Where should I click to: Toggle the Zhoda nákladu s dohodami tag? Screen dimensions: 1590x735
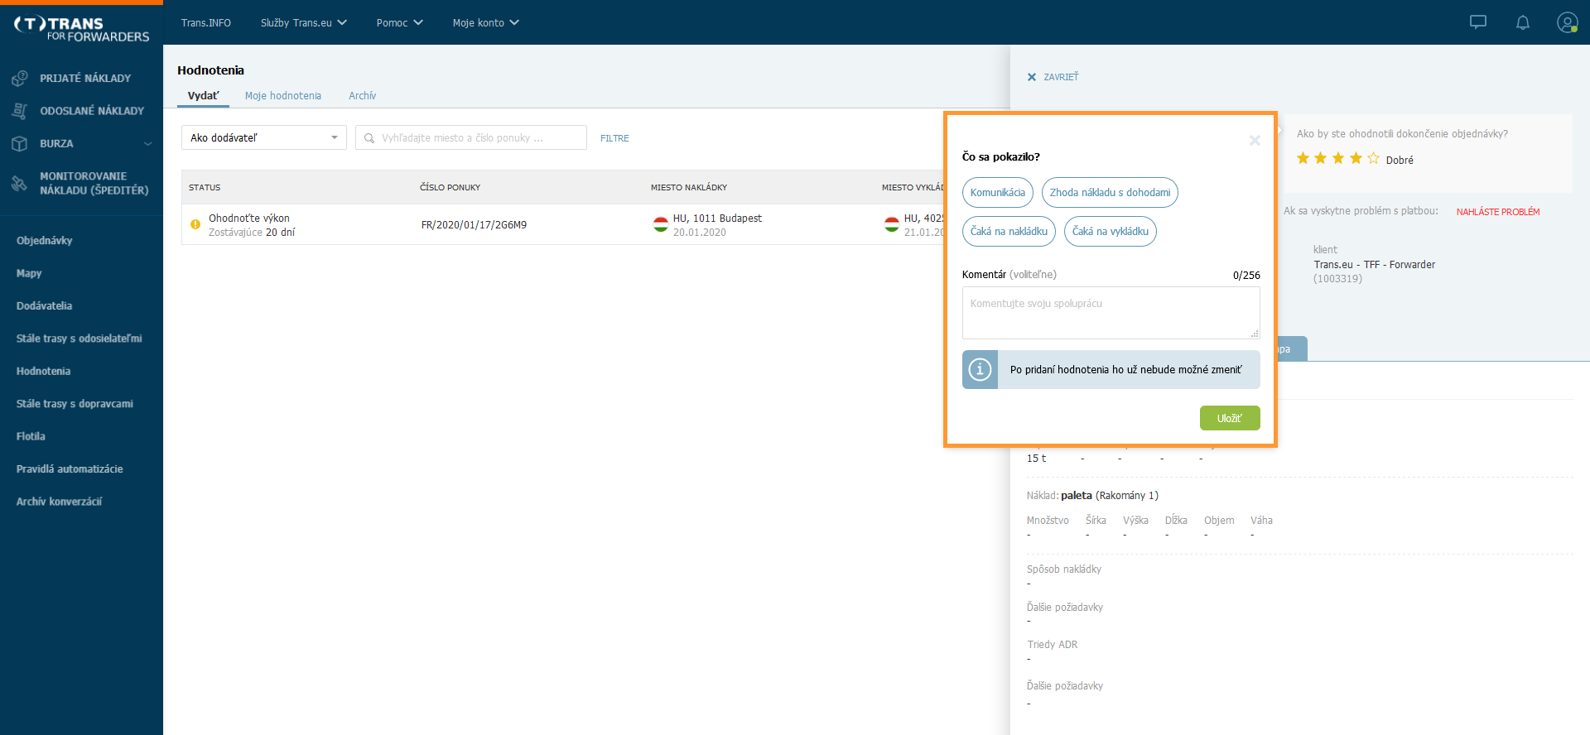click(1110, 193)
